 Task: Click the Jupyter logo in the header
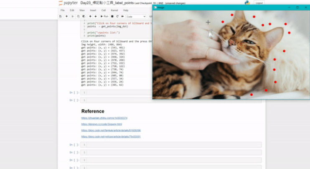coord(68,3)
